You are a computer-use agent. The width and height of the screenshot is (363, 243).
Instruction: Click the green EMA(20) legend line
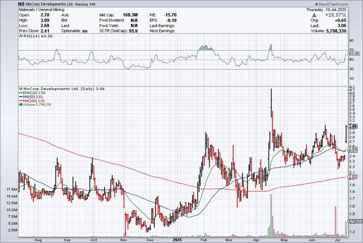tap(21, 93)
